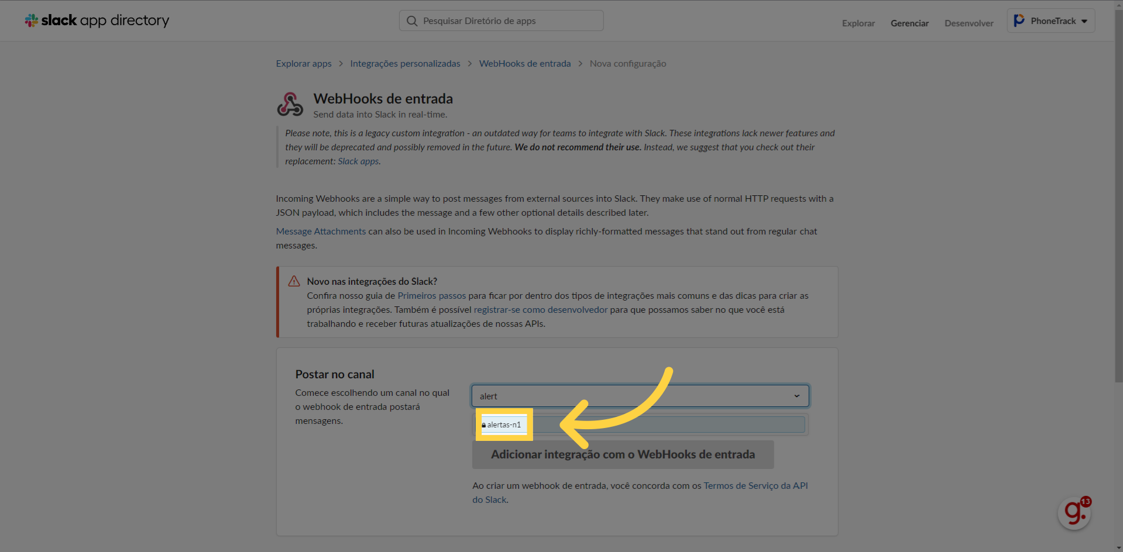The width and height of the screenshot is (1123, 552).
Task: Click the Postar no canal heading
Action: (335, 374)
